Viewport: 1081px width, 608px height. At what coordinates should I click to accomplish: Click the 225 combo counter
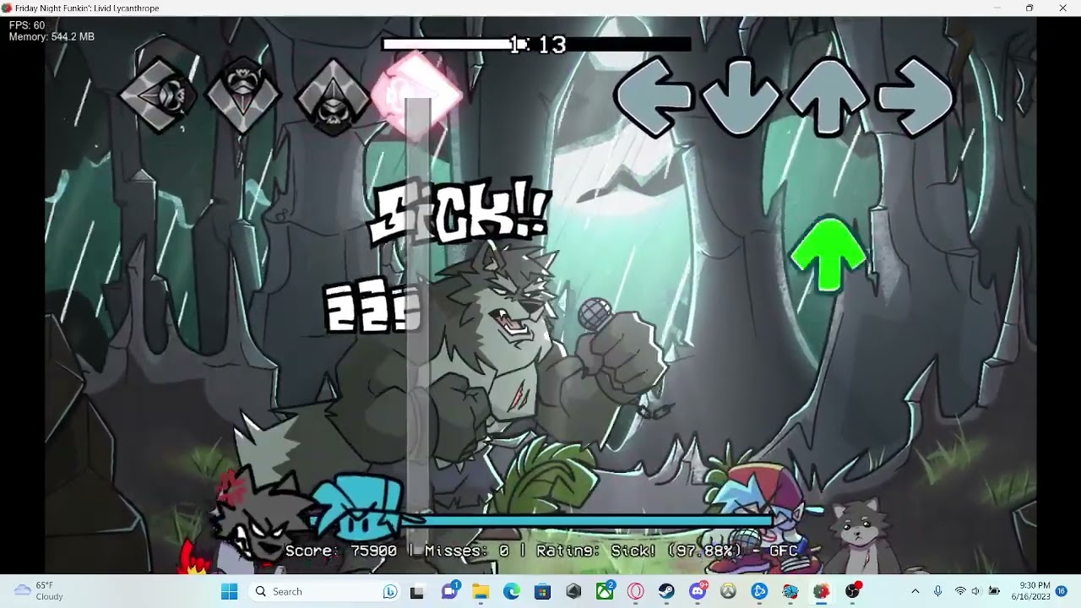(372, 307)
